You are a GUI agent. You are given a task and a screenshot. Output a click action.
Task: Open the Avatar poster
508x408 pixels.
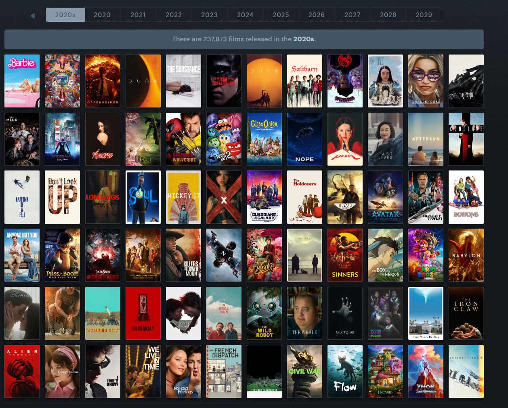[x=386, y=197]
